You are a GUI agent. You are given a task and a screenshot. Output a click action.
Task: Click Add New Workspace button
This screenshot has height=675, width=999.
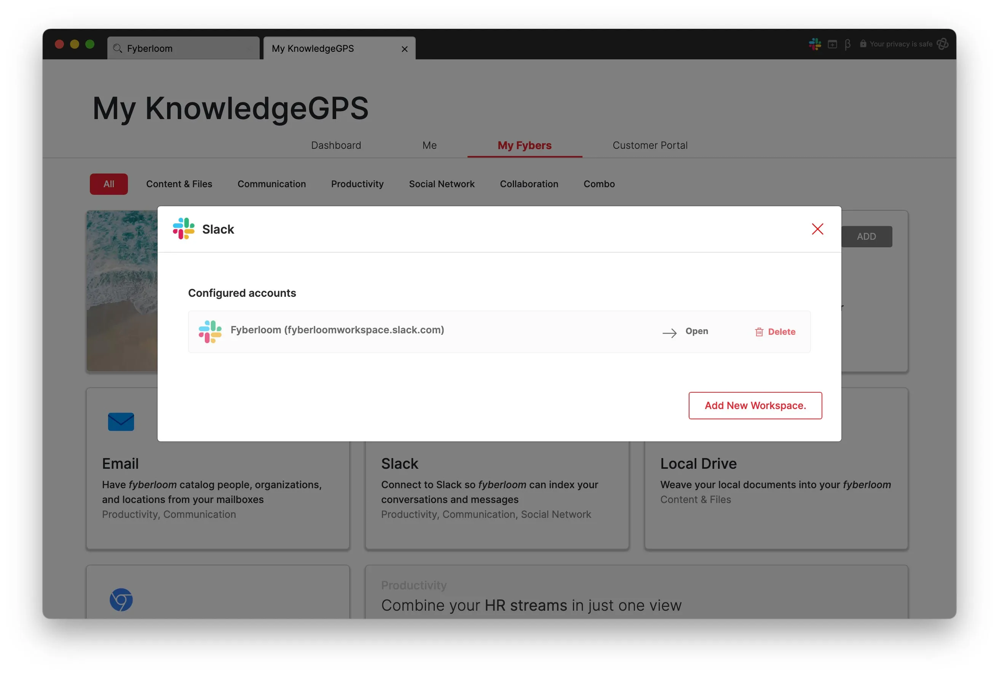tap(755, 405)
